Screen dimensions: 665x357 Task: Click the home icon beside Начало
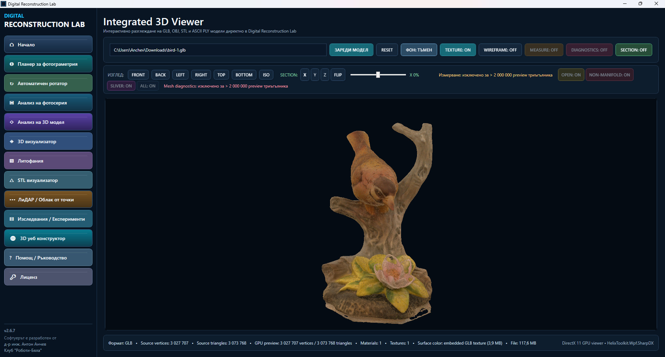point(12,45)
